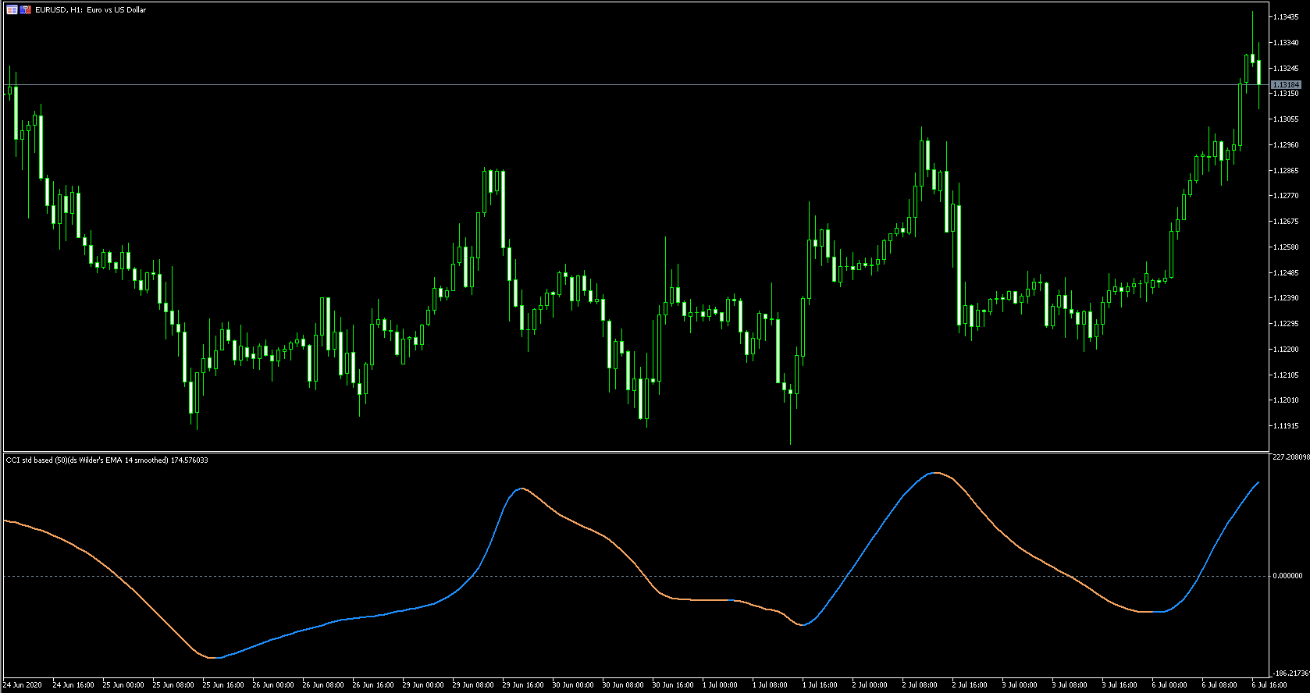Click the '29 Jun 00:00' time label
Viewport: 1310px width, 693px height.
pos(423,685)
